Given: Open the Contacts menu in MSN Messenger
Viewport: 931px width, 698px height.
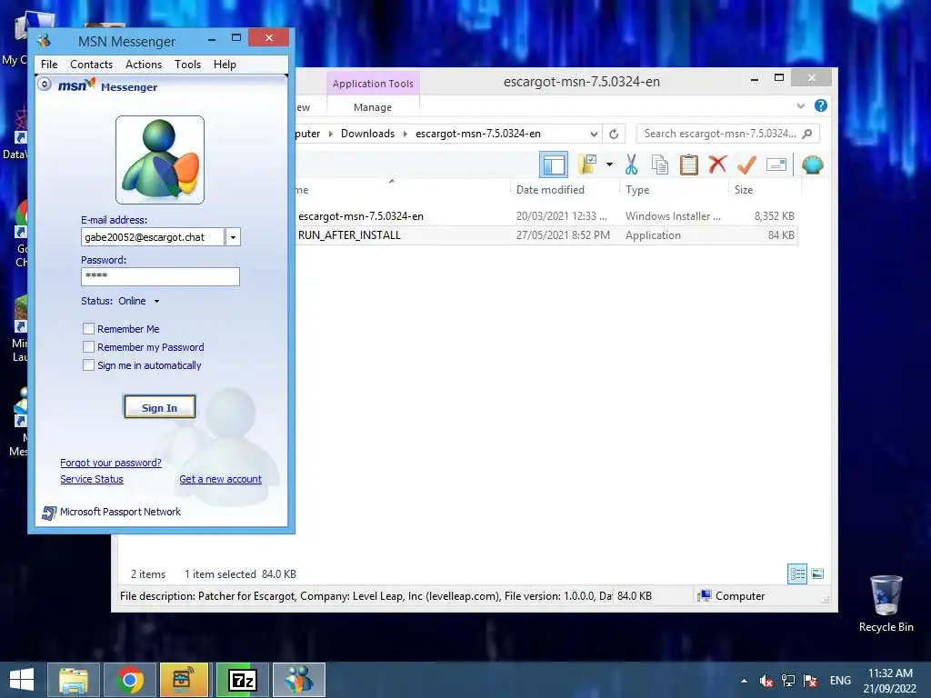Looking at the screenshot, I should click(x=91, y=65).
